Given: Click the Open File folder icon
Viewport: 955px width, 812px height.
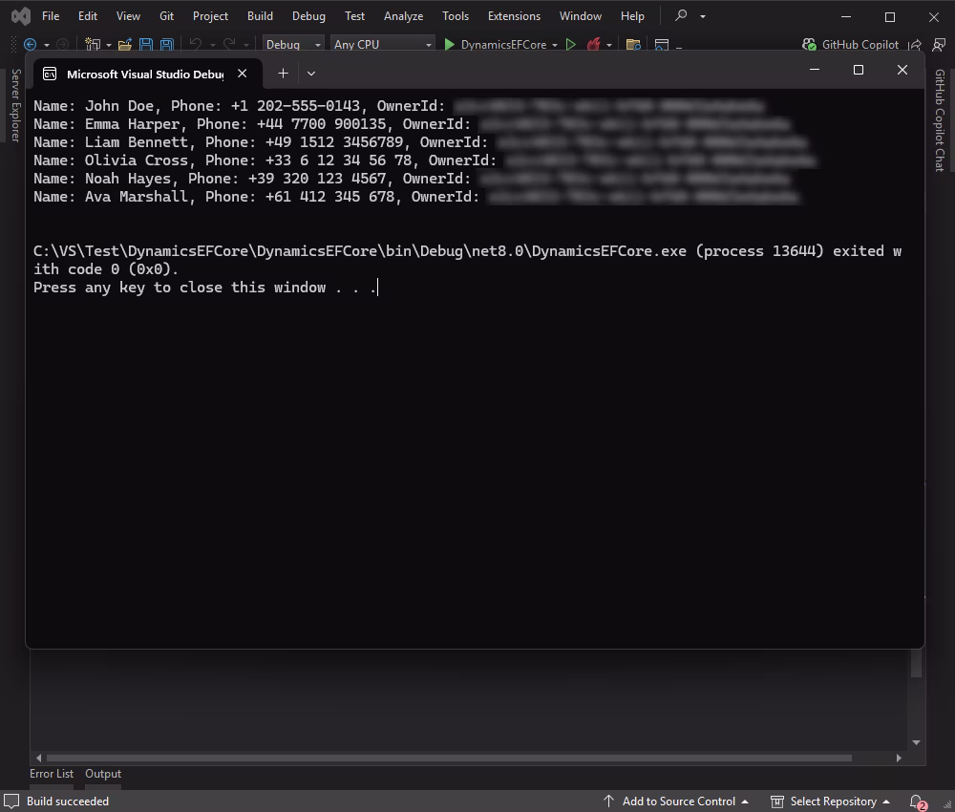Looking at the screenshot, I should (125, 45).
